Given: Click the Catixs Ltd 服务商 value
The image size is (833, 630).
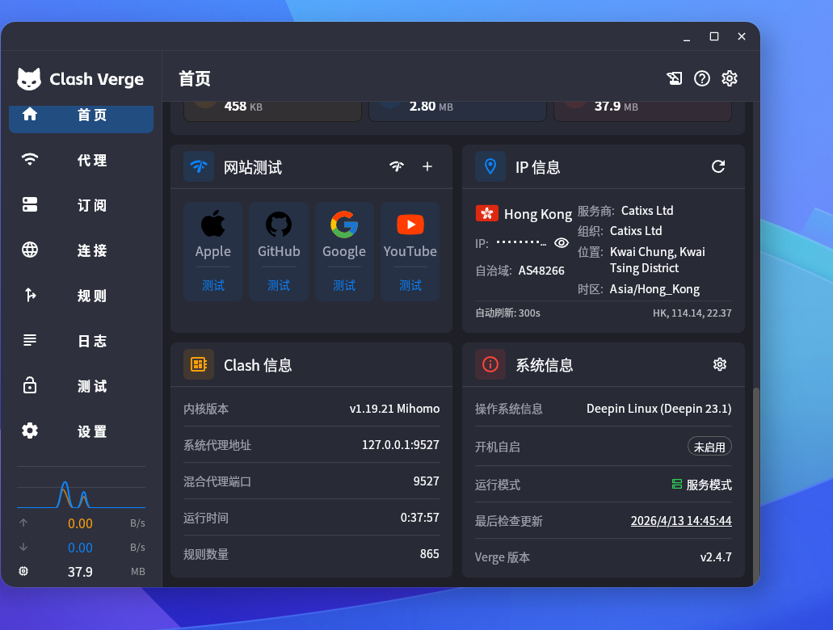Looking at the screenshot, I should 647,210.
